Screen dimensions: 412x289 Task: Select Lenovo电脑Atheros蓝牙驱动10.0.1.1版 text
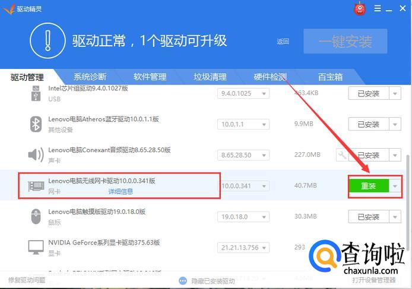103,119
